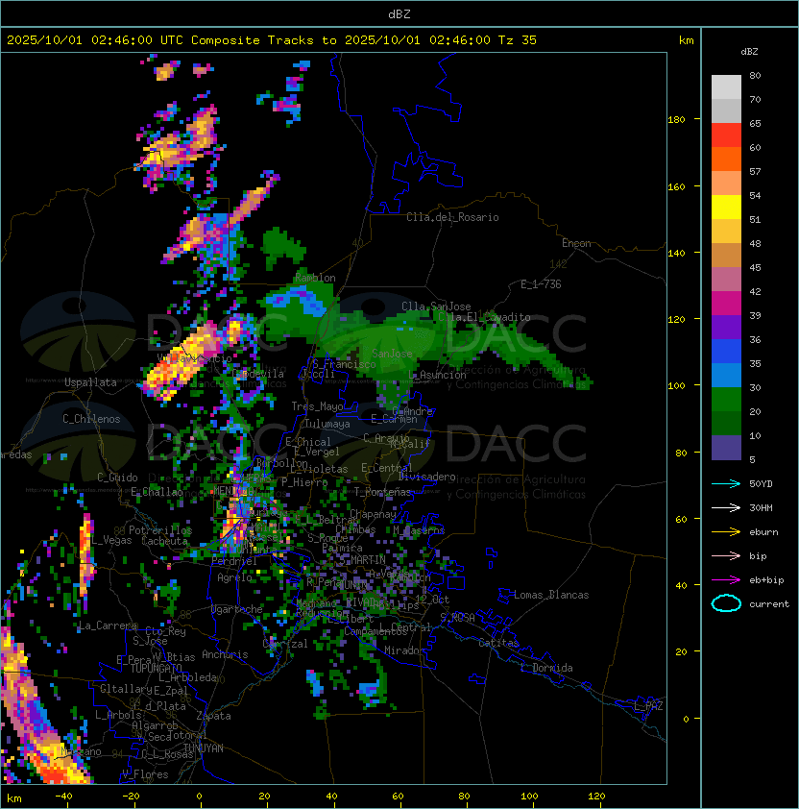
Task: Click the 'S_Francisco' map label
Action: [x=344, y=364]
